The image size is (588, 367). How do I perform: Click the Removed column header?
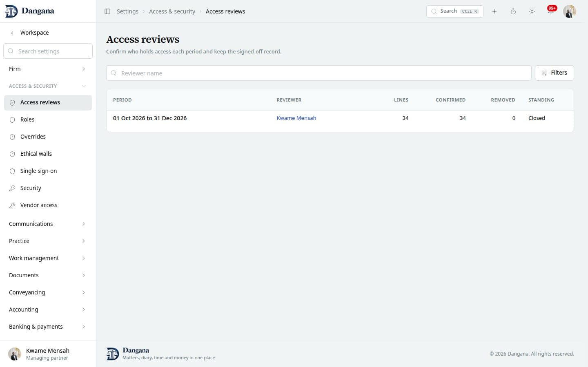click(503, 100)
